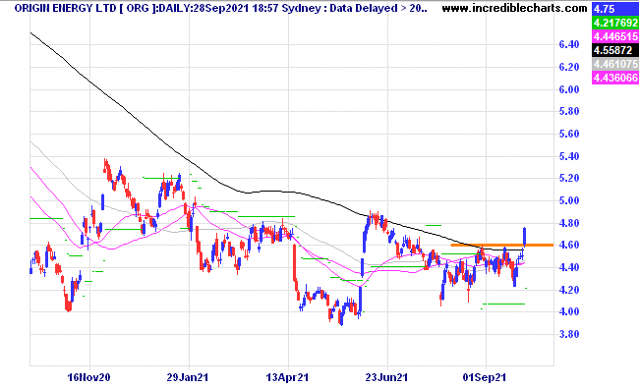Select the black 4.55872 moving average value
This screenshot has height=388, width=640.
(x=614, y=50)
